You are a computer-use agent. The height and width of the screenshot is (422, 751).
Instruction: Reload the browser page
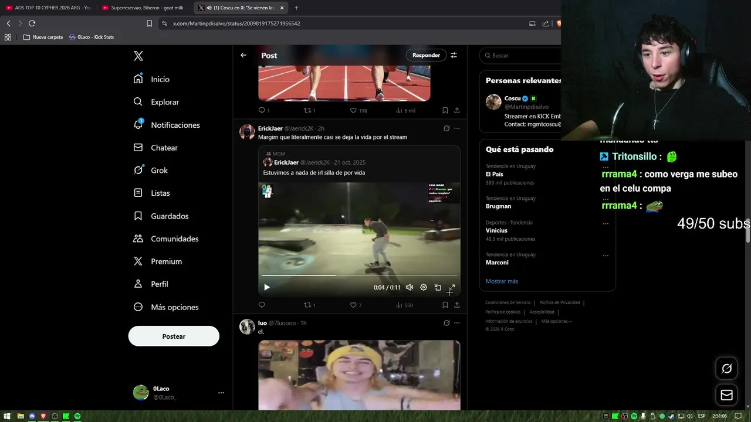point(32,23)
